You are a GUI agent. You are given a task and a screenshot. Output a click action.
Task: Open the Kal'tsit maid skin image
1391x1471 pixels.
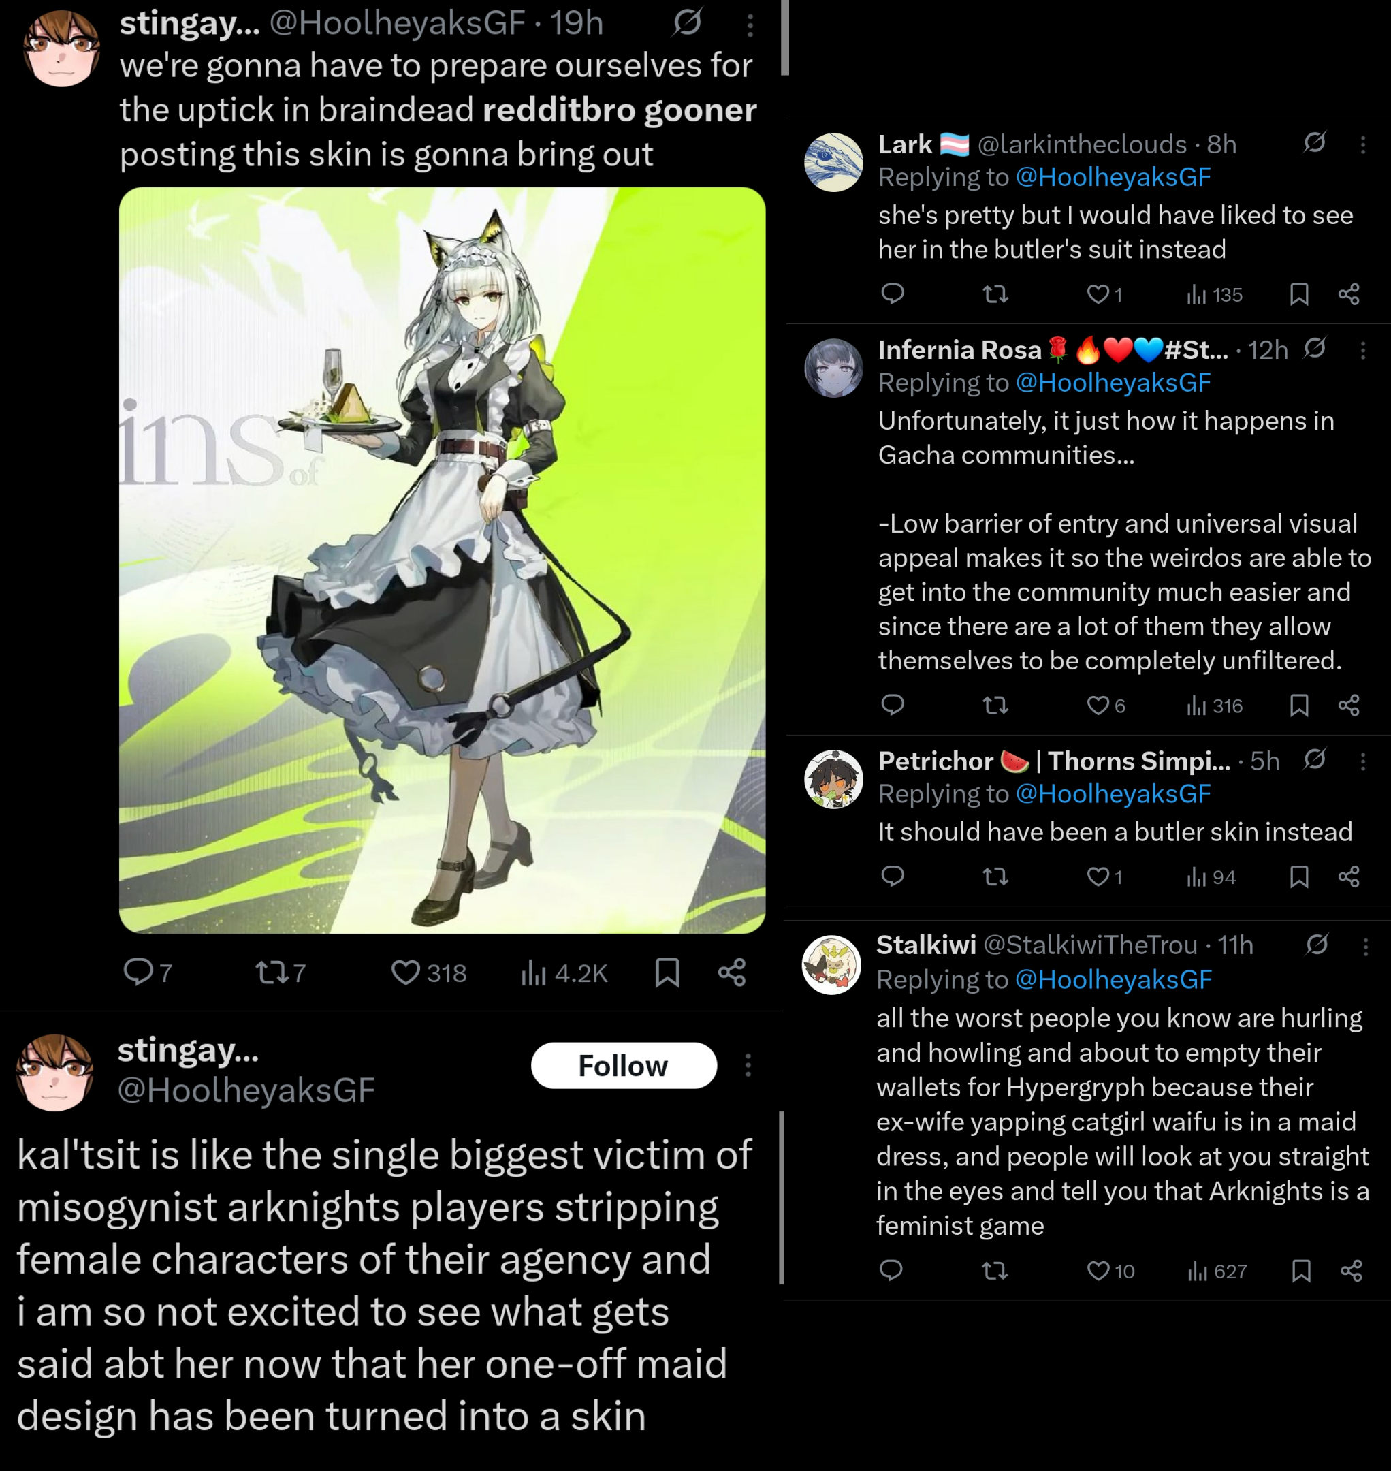click(x=443, y=560)
